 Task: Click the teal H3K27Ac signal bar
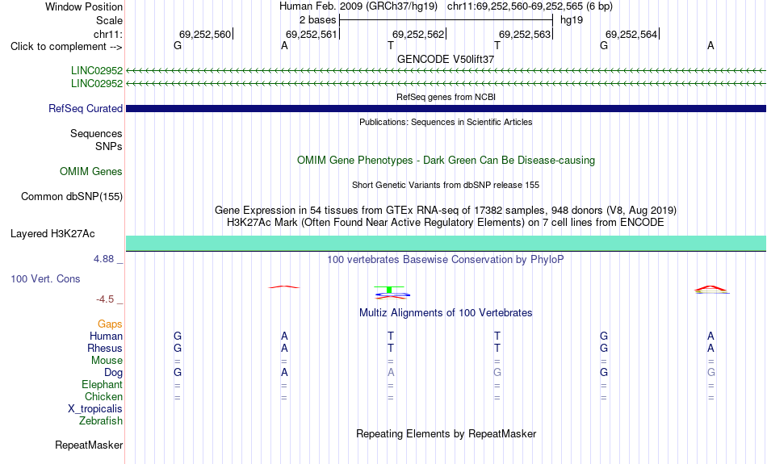[x=446, y=243]
